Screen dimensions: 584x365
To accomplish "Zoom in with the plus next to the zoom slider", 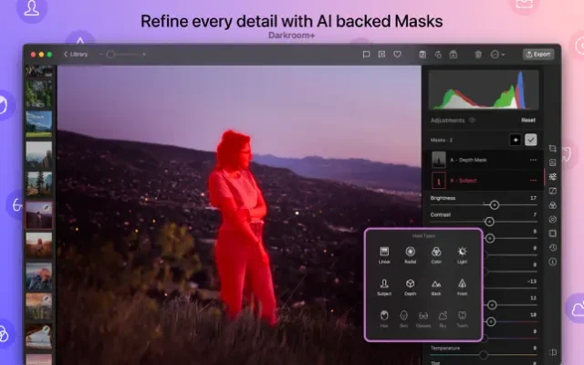I will pyautogui.click(x=144, y=55).
